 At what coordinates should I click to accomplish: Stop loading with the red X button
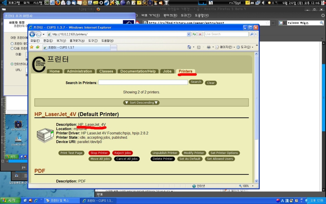(200, 34)
